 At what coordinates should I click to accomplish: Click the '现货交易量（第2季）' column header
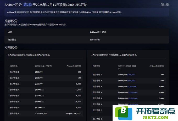(x=43, y=66)
